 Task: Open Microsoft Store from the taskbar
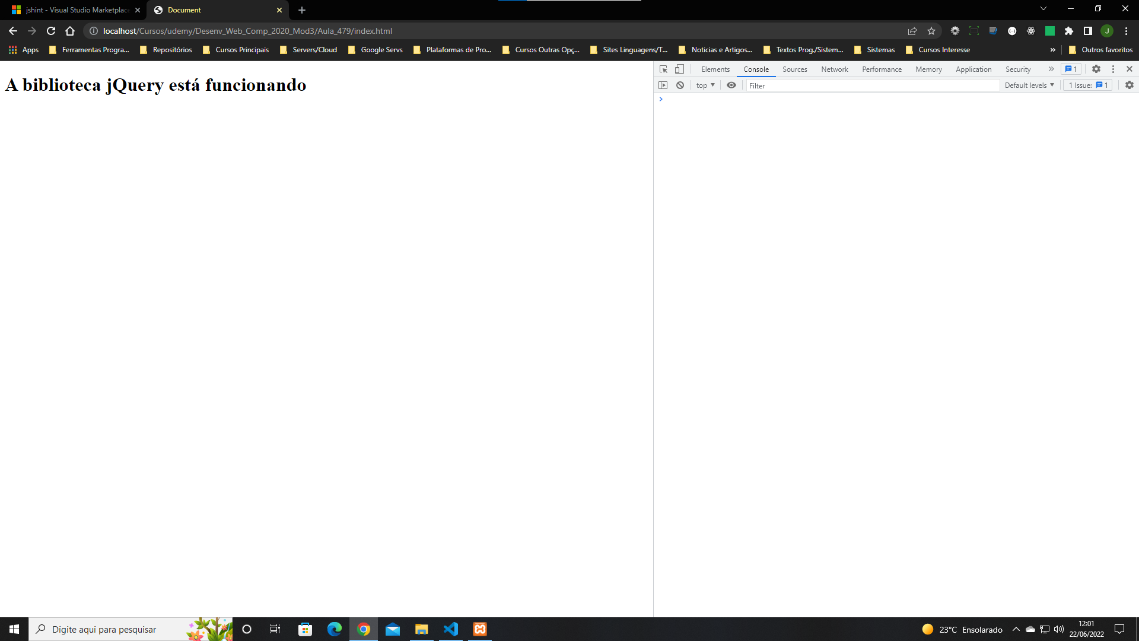point(306,629)
